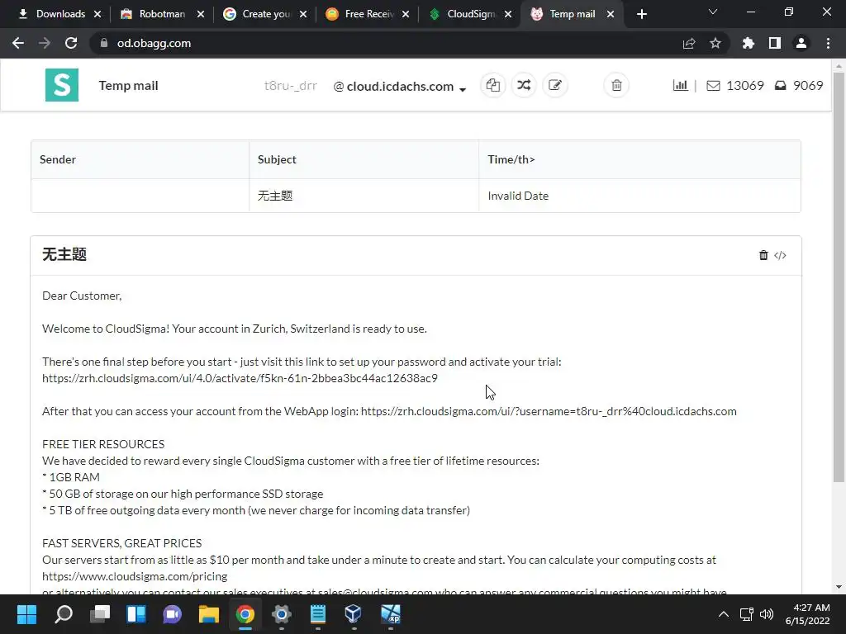Viewport: 846px width, 634px height.
Task: Click the t8ru-_drr username field
Action: click(290, 86)
